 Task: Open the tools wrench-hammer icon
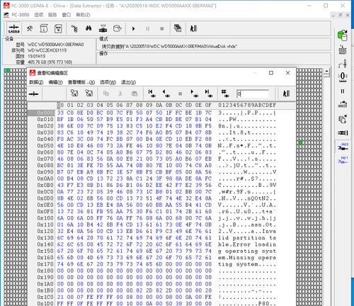point(30,29)
